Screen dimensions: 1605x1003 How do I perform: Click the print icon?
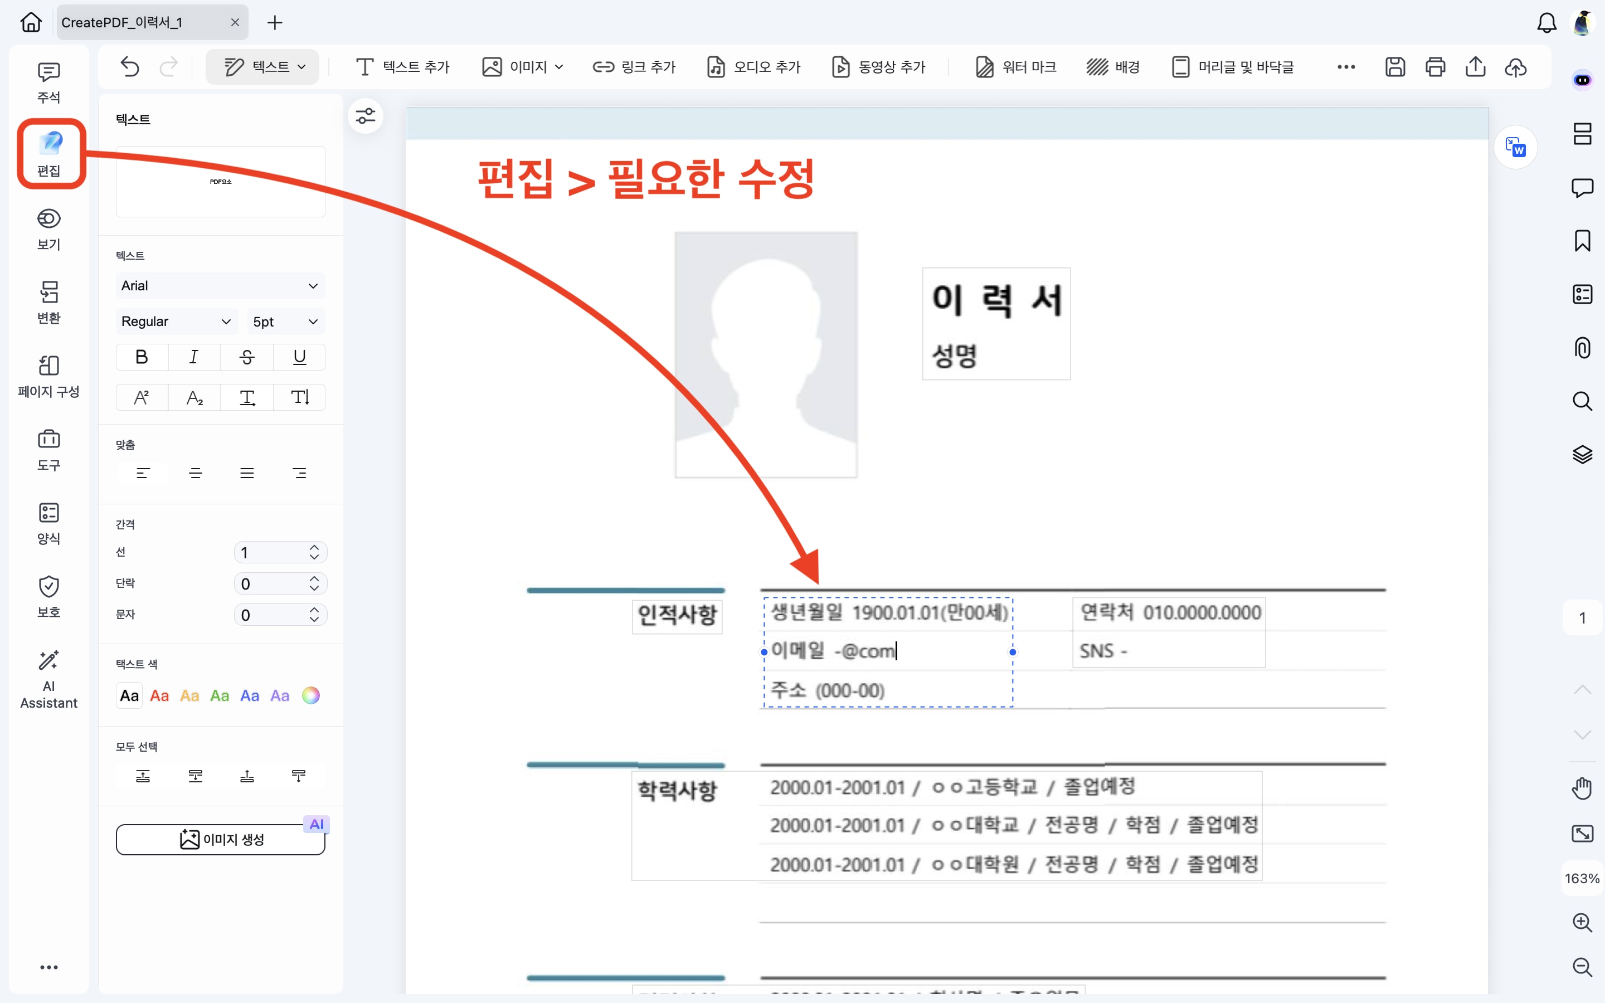(1435, 66)
